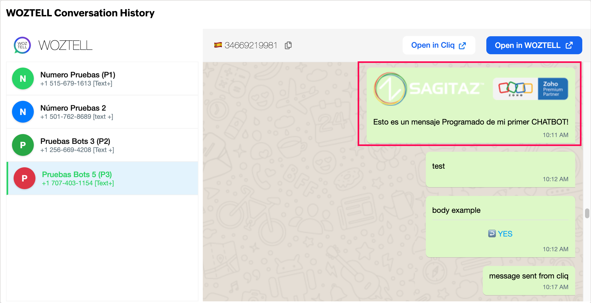Click the Spain flag icon beside the number

pyautogui.click(x=218, y=45)
